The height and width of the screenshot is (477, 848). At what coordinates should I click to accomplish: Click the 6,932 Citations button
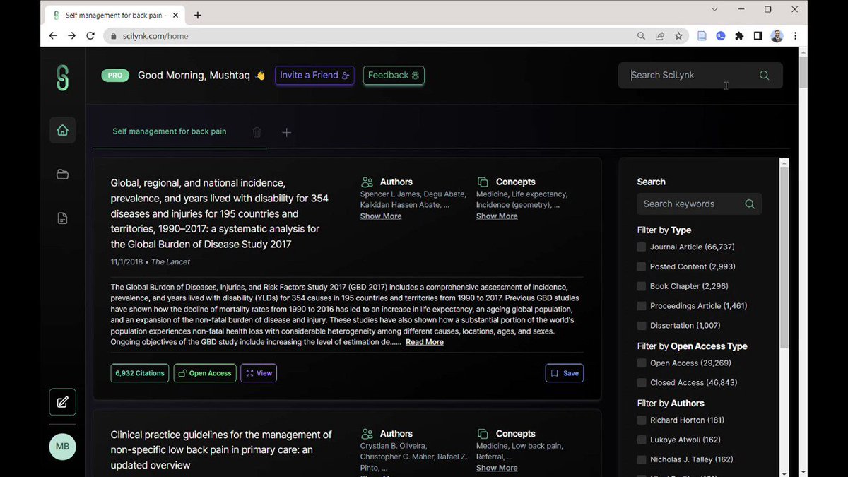[x=140, y=373]
